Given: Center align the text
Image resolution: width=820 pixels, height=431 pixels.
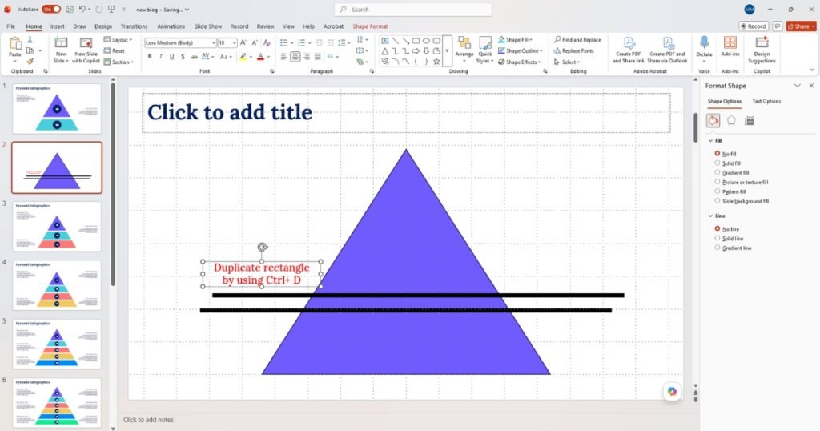Looking at the screenshot, I should coord(295,57).
